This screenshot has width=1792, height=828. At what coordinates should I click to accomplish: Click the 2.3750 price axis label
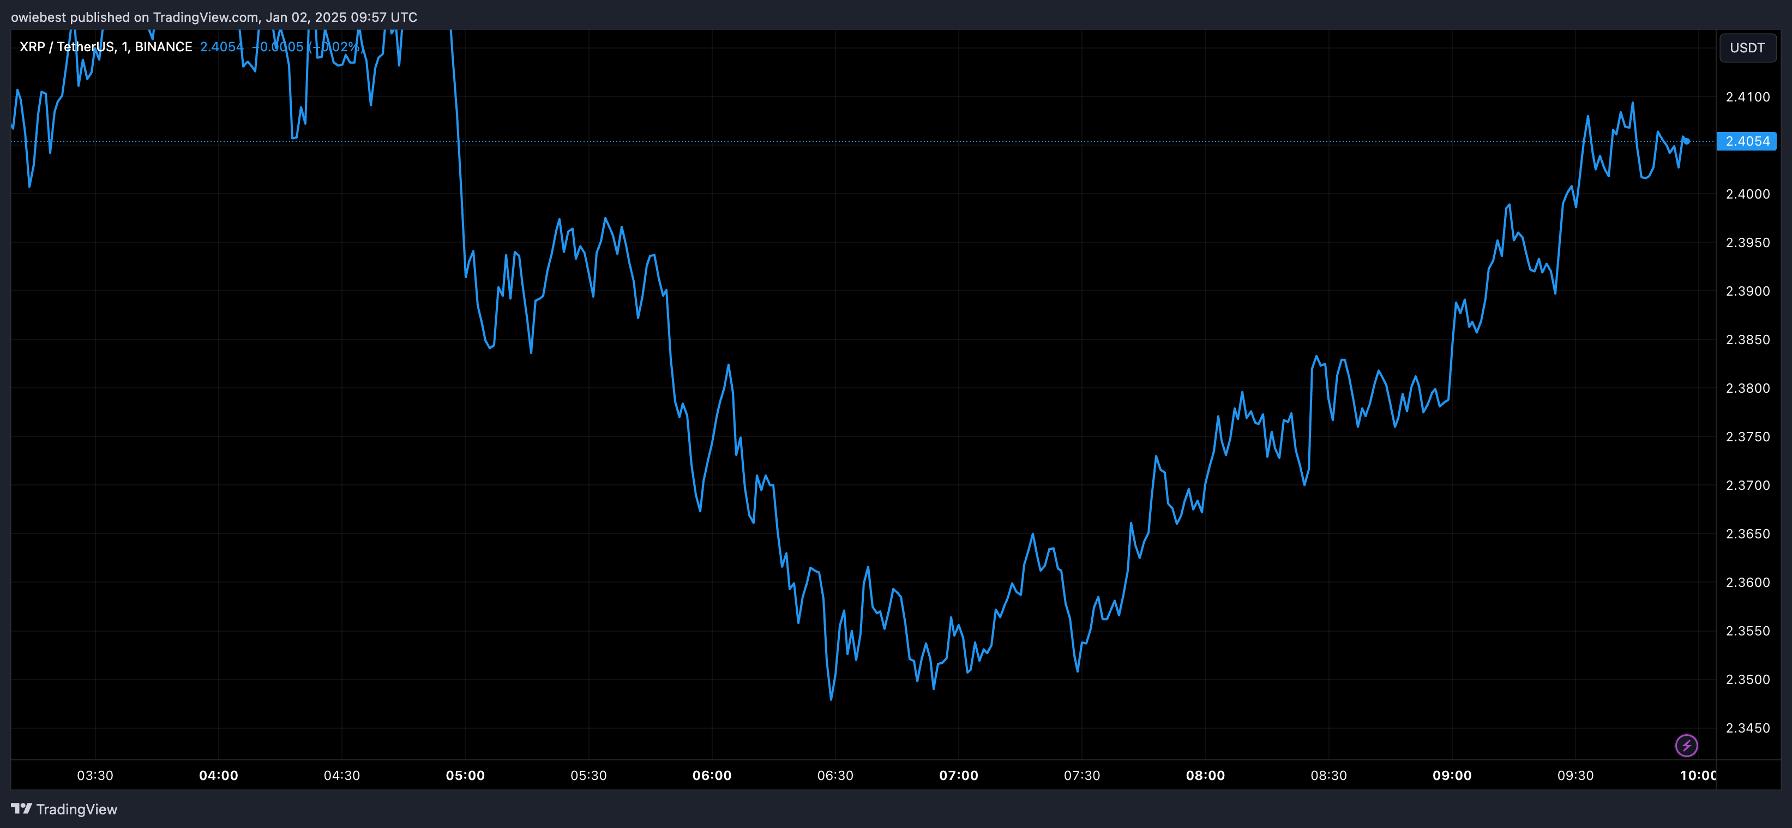tap(1747, 437)
